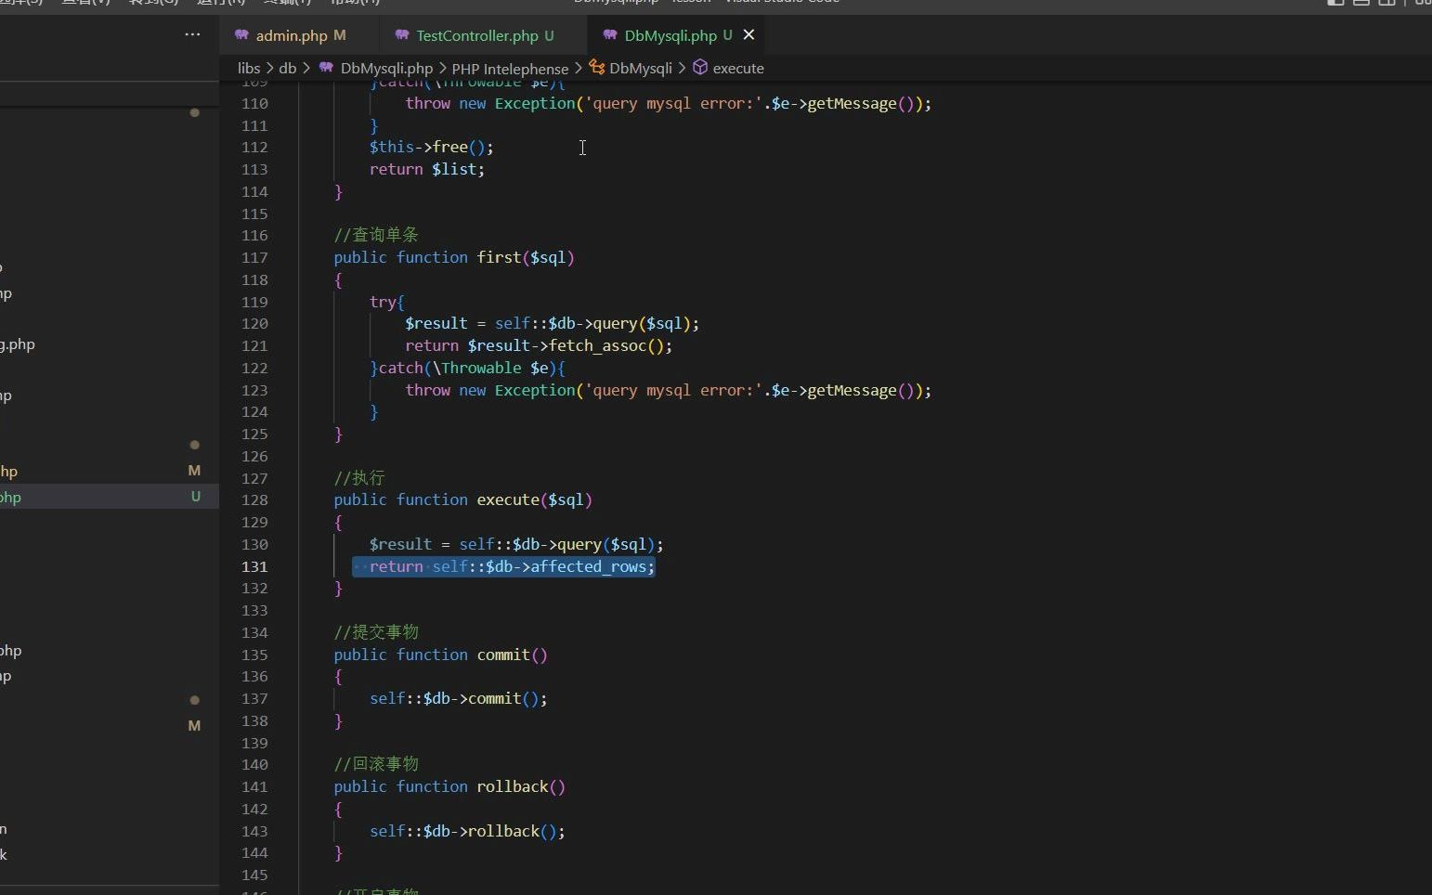The image size is (1432, 895).
Task: Click the '//查询单条' comment on line 116
Action: [376, 235]
